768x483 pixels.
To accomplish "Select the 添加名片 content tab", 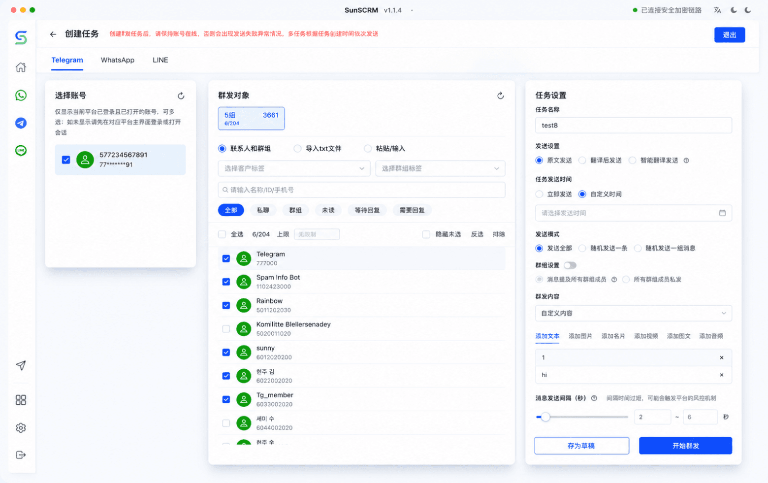I will coord(613,336).
